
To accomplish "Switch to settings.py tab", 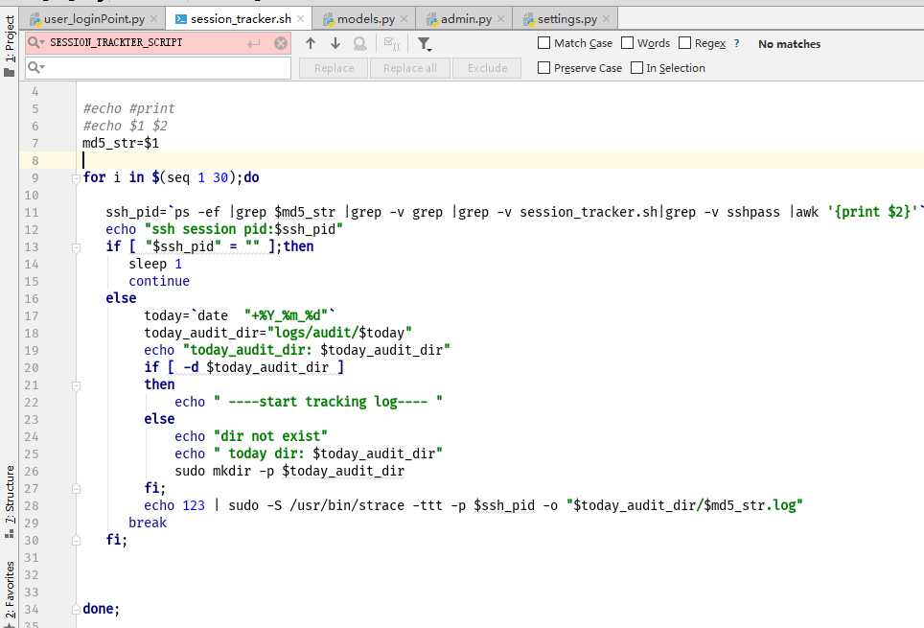I will [x=566, y=19].
